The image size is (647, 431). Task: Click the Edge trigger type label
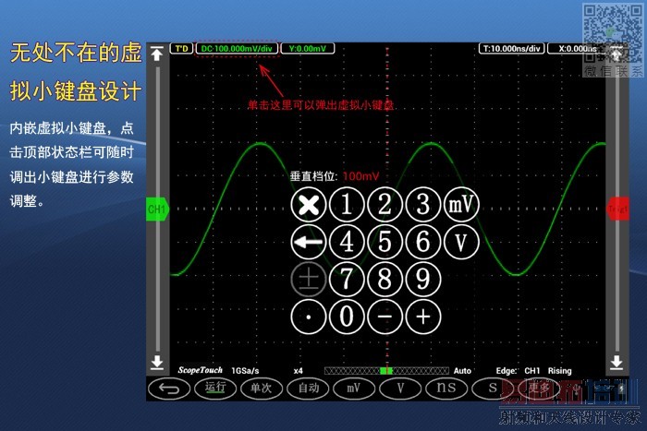pos(507,371)
